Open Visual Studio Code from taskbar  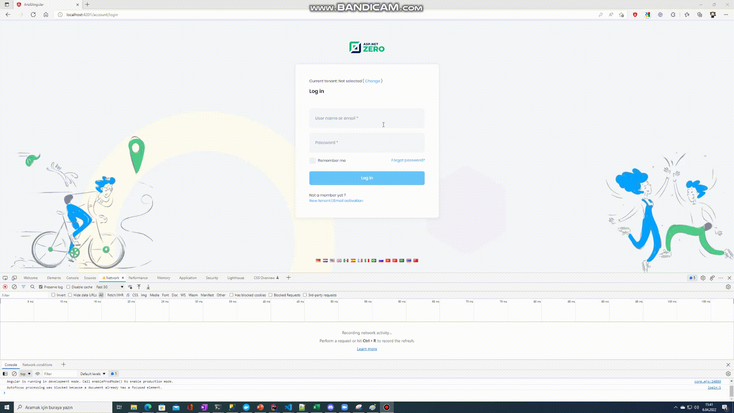288,407
